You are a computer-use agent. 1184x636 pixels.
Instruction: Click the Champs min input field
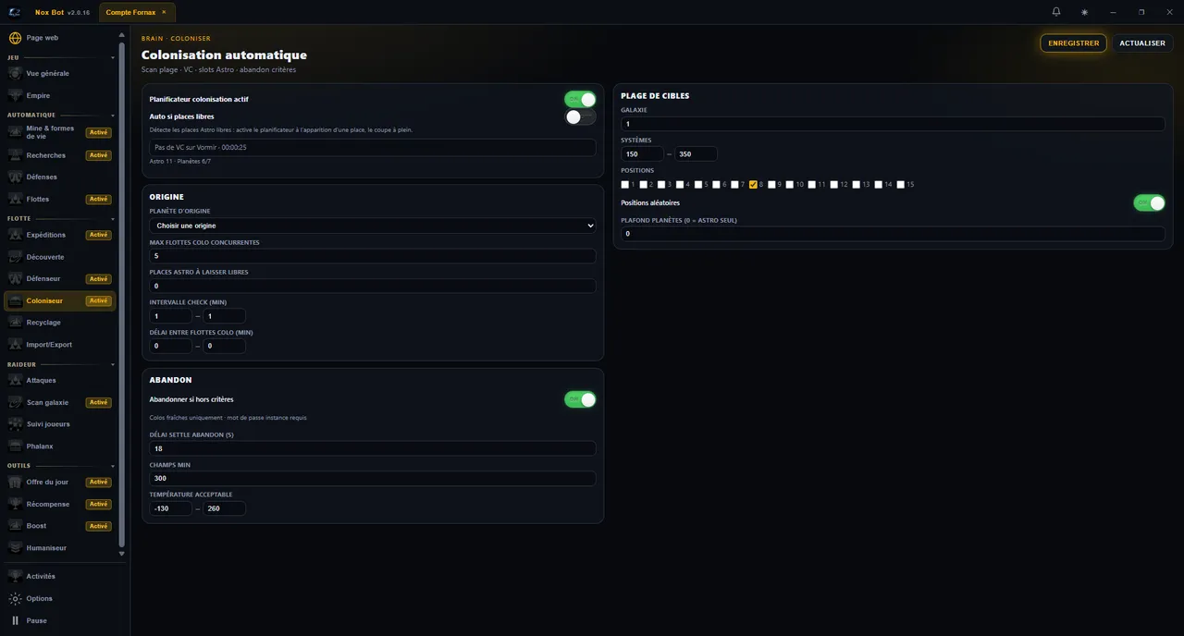pos(373,479)
